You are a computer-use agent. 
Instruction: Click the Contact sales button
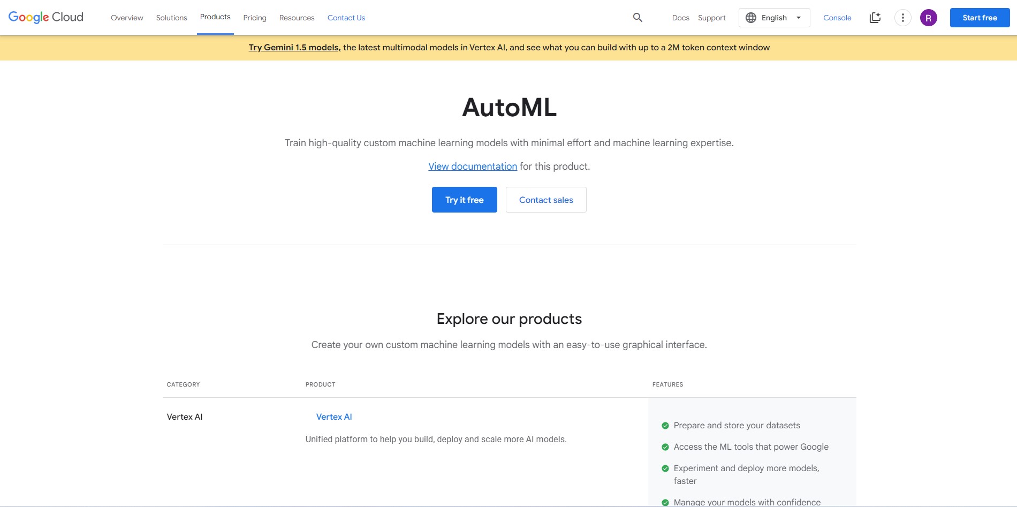[546, 200]
